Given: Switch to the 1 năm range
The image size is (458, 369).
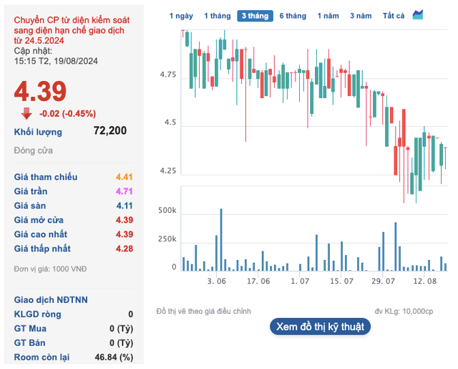Looking at the screenshot, I should (328, 16).
